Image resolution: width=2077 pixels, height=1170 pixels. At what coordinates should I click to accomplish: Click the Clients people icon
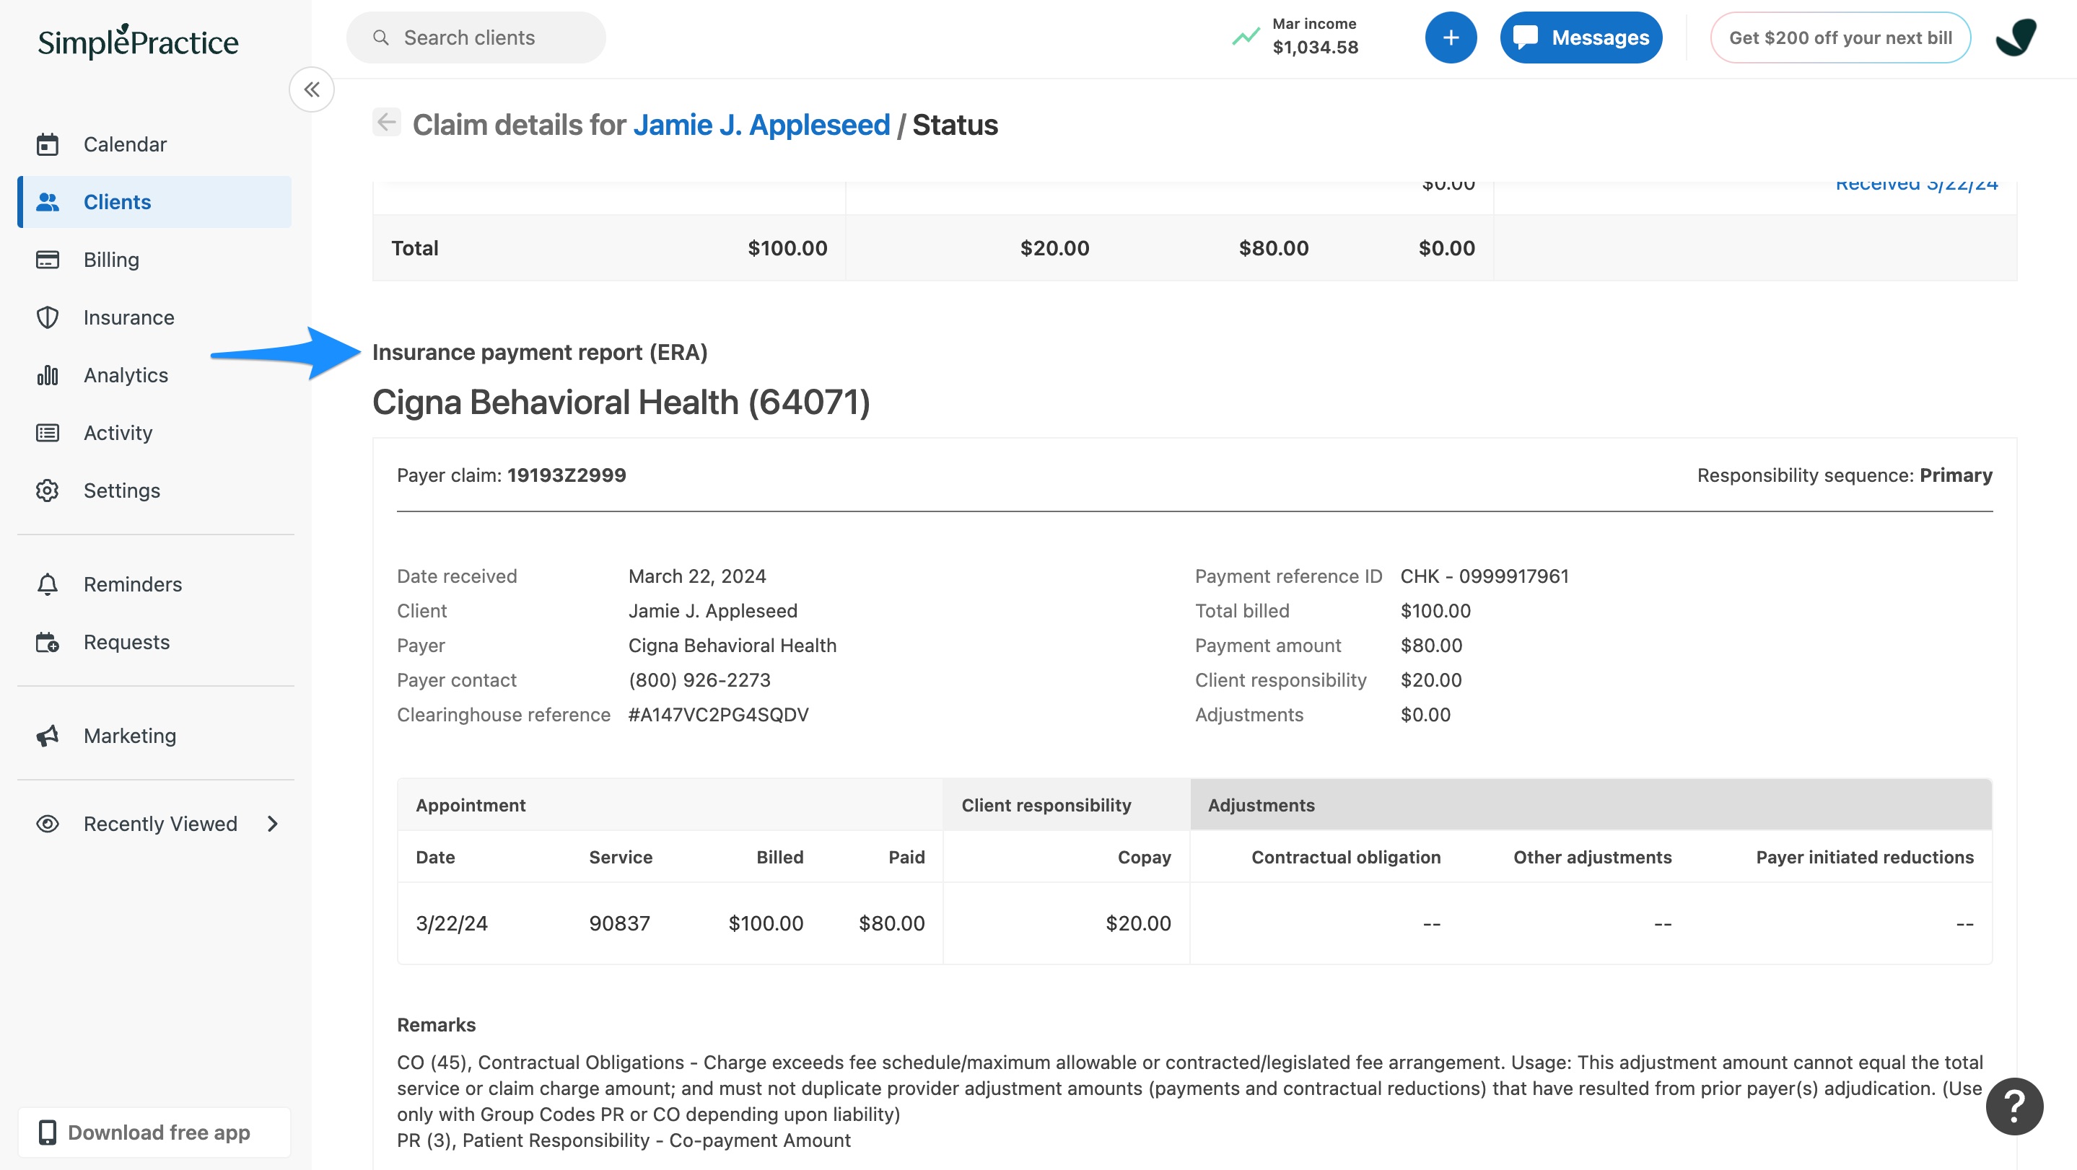click(x=48, y=202)
